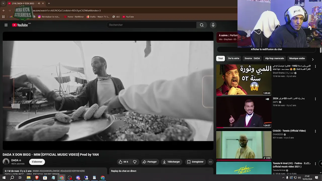Mute tab via speaker icon on tab
Viewport: 322px width, 181px height.
[x=39, y=4]
